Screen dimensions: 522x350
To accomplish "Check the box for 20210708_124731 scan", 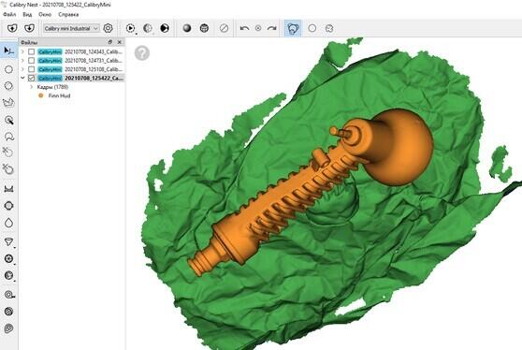I will click(x=31, y=60).
